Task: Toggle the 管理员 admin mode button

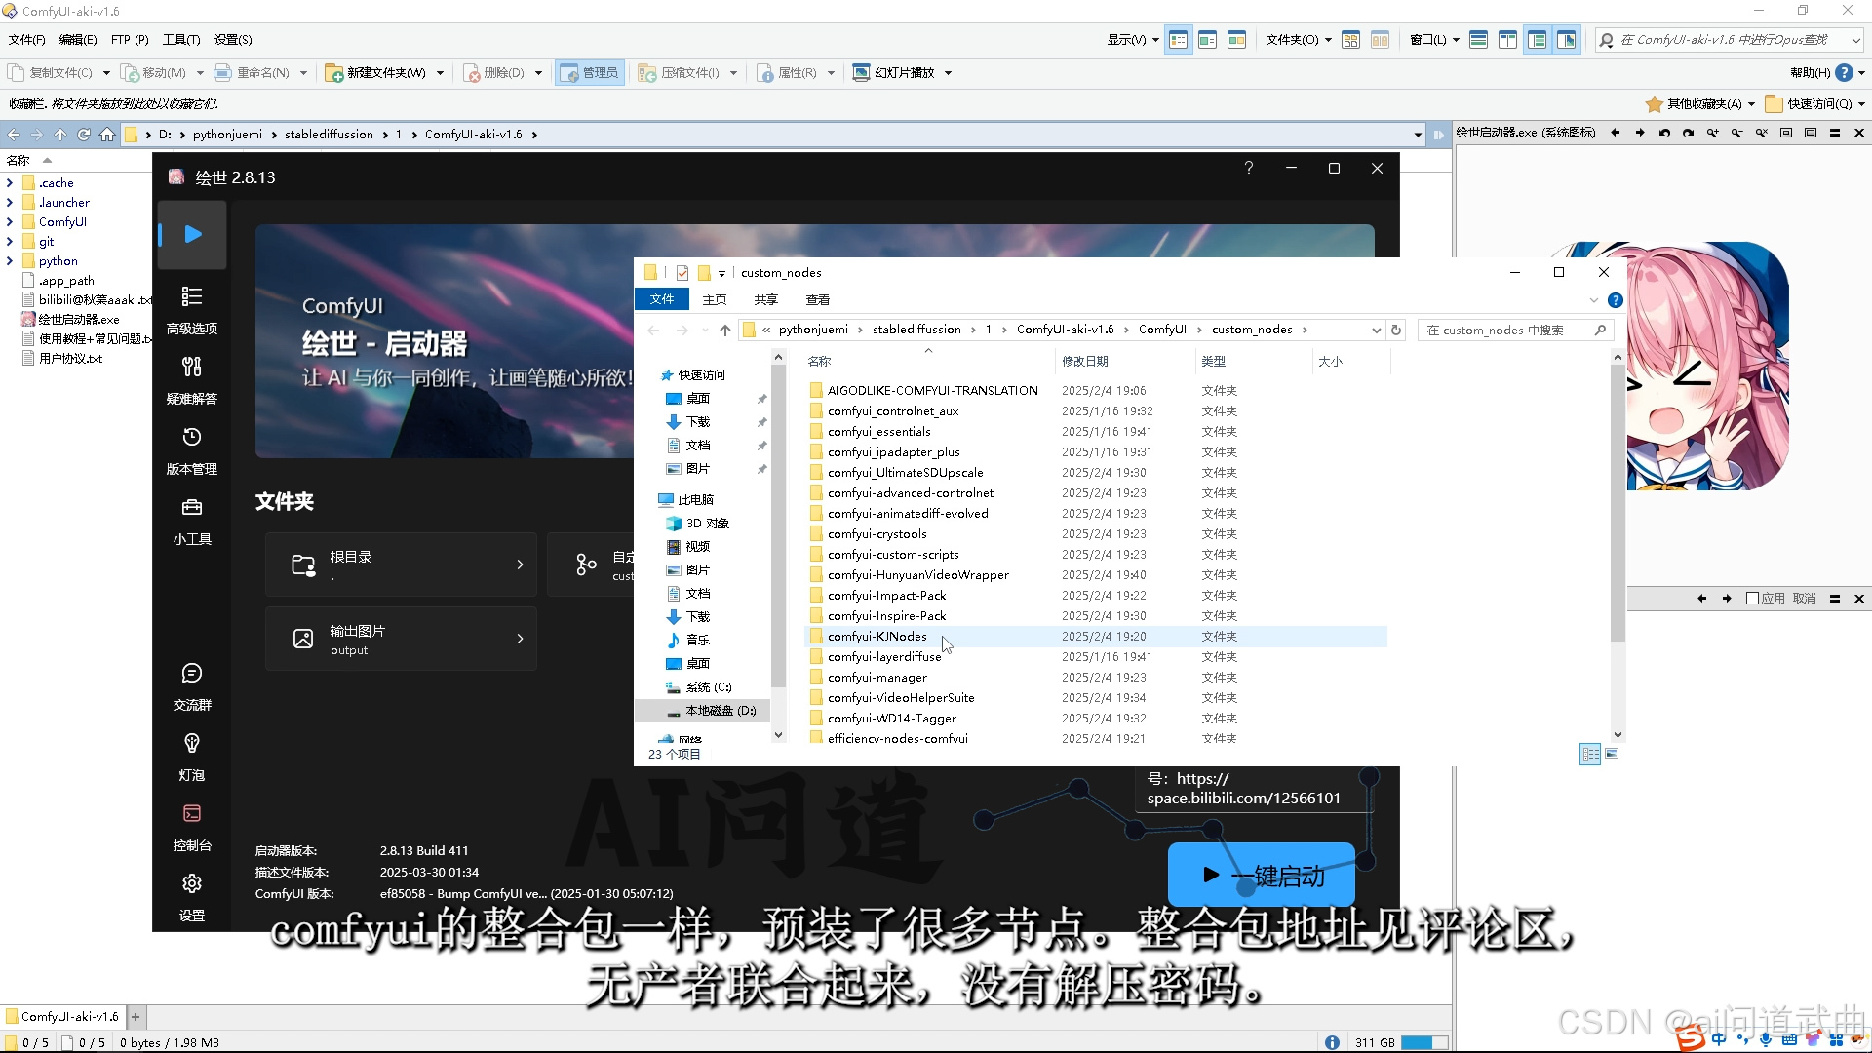Action: click(x=590, y=73)
